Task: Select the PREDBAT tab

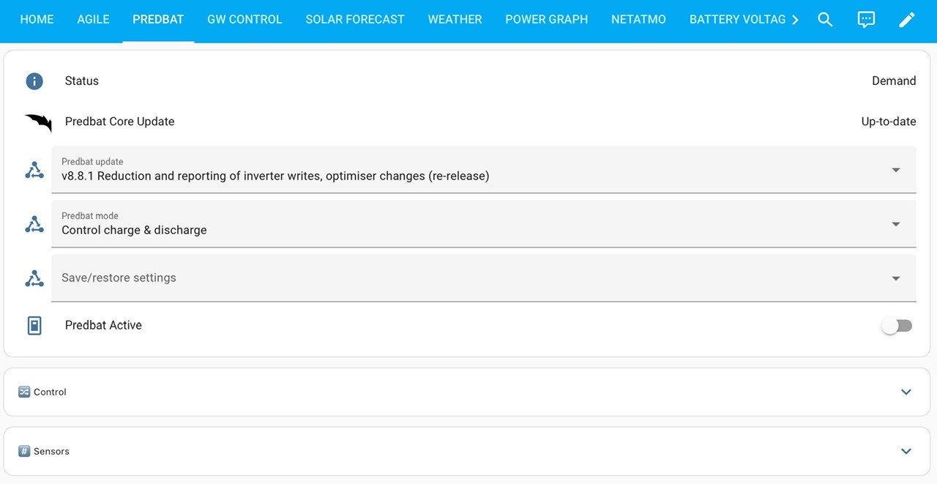Action: [158, 20]
